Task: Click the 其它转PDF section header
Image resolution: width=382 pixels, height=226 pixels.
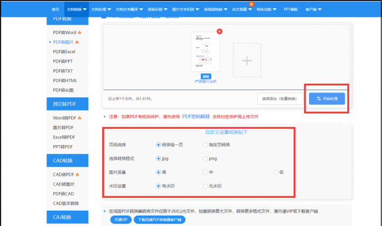Action: click(x=68, y=104)
